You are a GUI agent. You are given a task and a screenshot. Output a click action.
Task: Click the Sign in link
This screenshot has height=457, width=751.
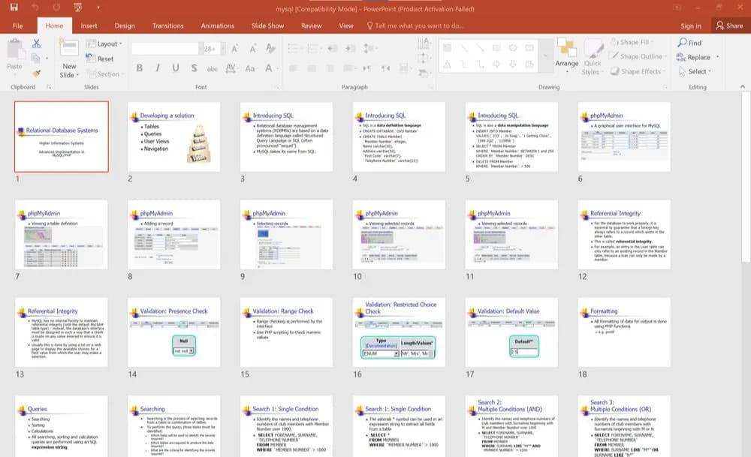coord(691,26)
